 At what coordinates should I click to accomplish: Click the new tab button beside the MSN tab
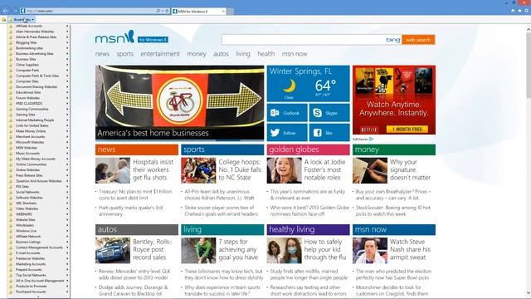coord(231,11)
